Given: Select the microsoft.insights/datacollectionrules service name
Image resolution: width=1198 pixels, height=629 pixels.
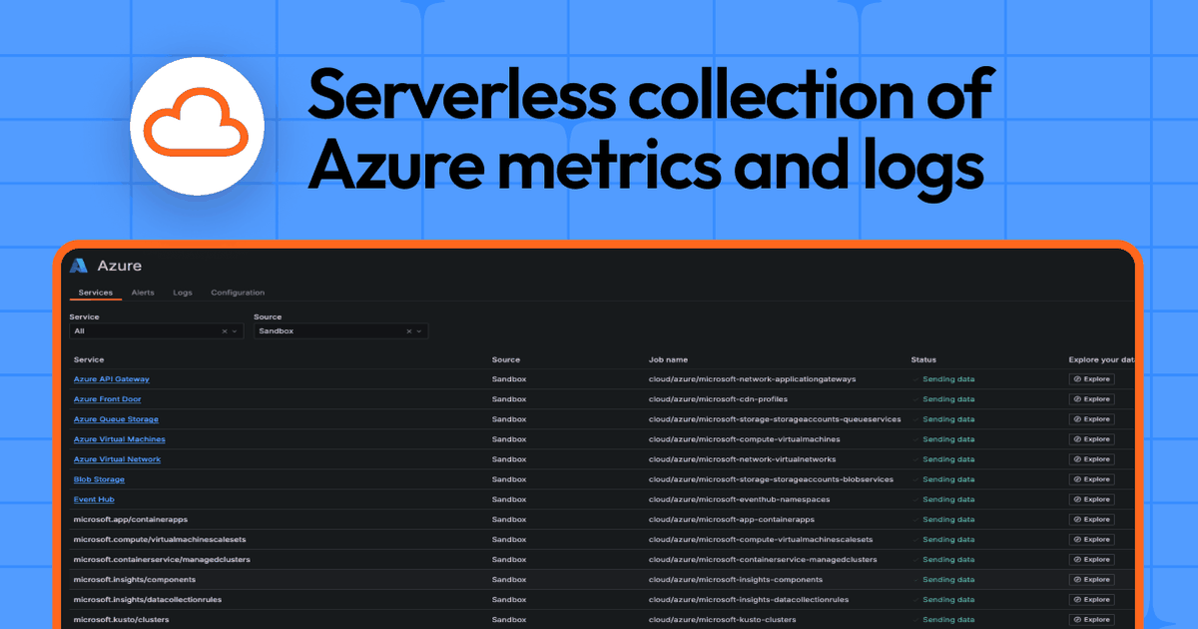Looking at the screenshot, I should [x=147, y=599].
